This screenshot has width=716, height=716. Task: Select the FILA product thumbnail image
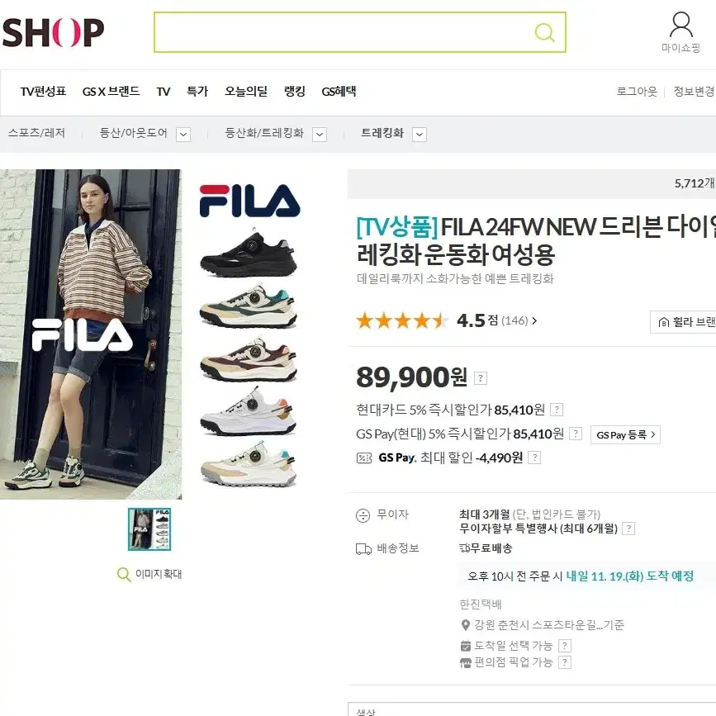click(149, 529)
